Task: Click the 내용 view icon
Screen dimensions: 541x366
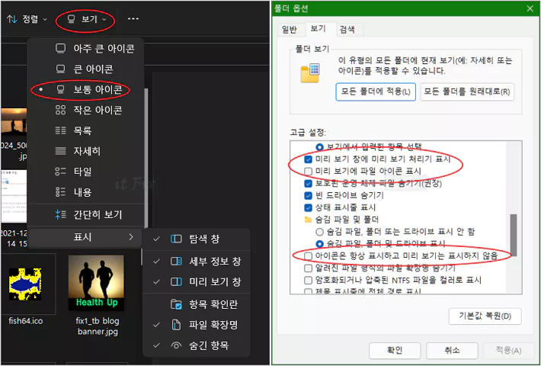Action: point(60,192)
